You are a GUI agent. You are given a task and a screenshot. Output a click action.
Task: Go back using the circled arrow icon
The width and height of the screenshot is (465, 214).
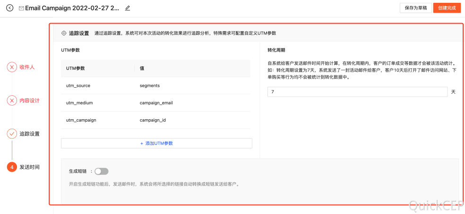pyautogui.click(x=10, y=8)
